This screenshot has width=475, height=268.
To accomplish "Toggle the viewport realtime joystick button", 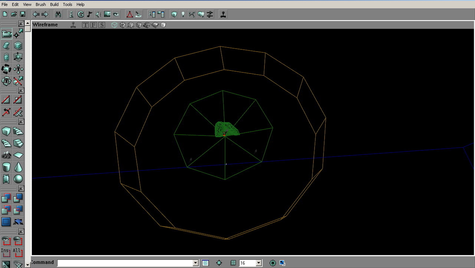I will pyautogui.click(x=74, y=25).
